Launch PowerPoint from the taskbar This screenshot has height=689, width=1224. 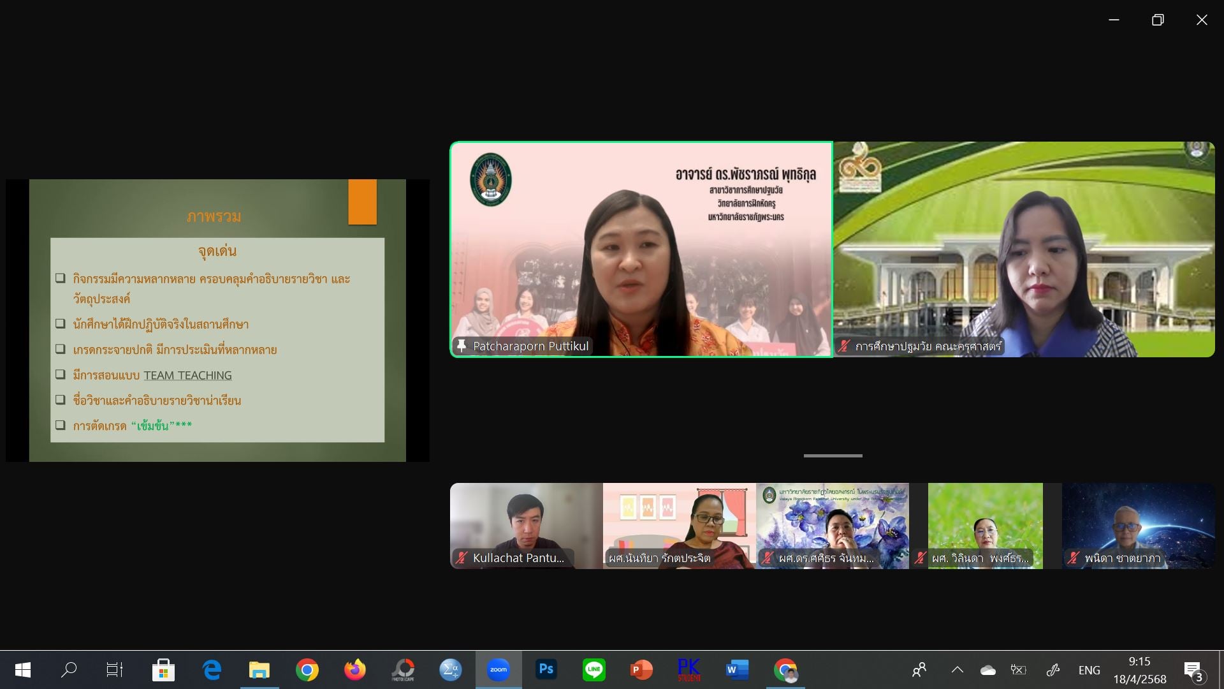(641, 670)
